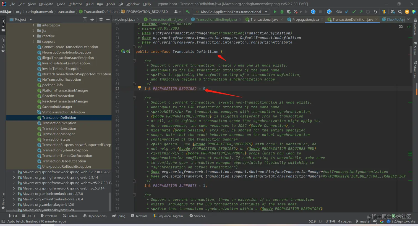Viewport: 418px width, 226px height.
Task: Open Search Everywhere magnifier icon
Action: [x=400, y=12]
